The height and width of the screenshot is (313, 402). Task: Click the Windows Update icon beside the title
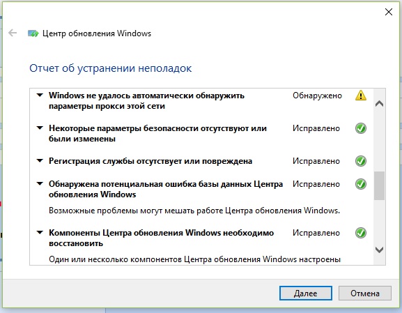pyautogui.click(x=33, y=33)
